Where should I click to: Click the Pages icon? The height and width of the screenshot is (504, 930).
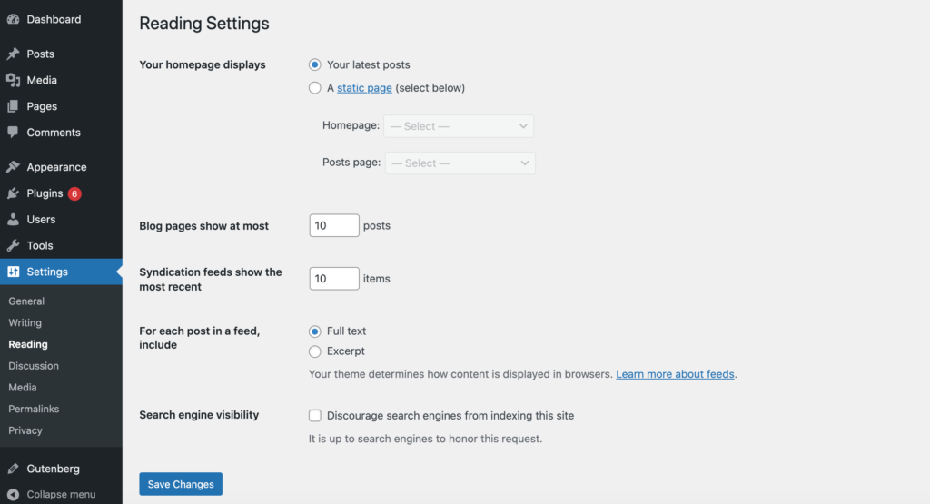click(x=13, y=106)
